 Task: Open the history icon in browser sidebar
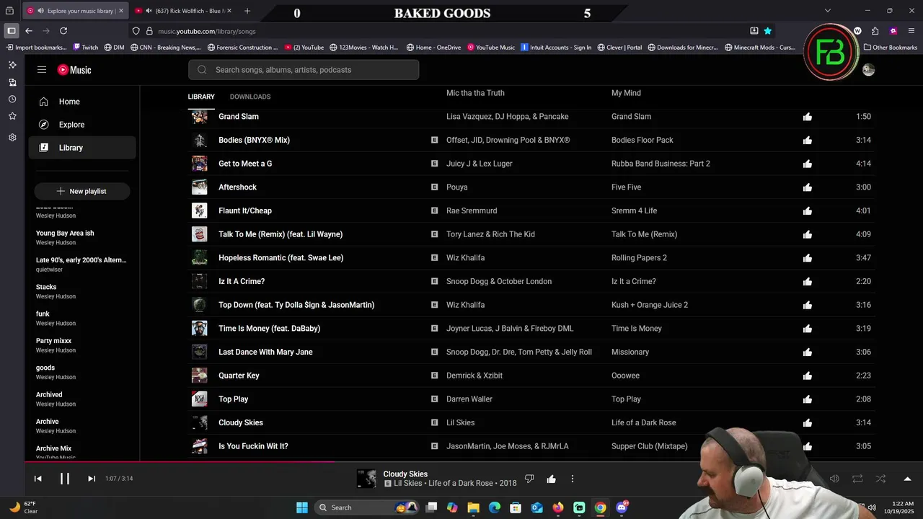(12, 99)
